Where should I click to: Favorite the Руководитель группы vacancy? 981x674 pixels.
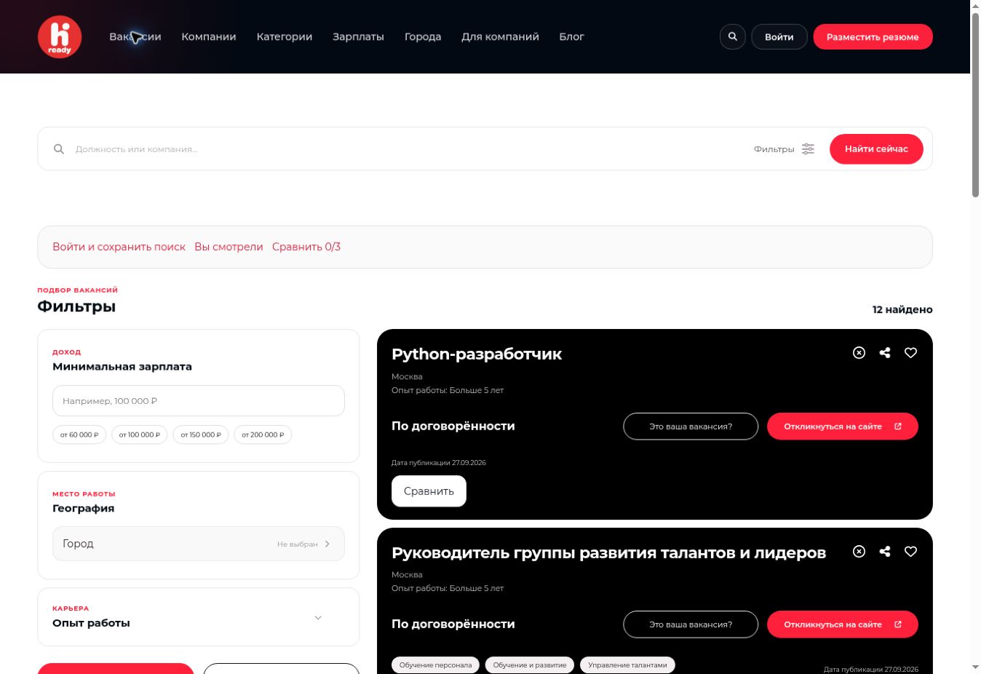tap(910, 552)
